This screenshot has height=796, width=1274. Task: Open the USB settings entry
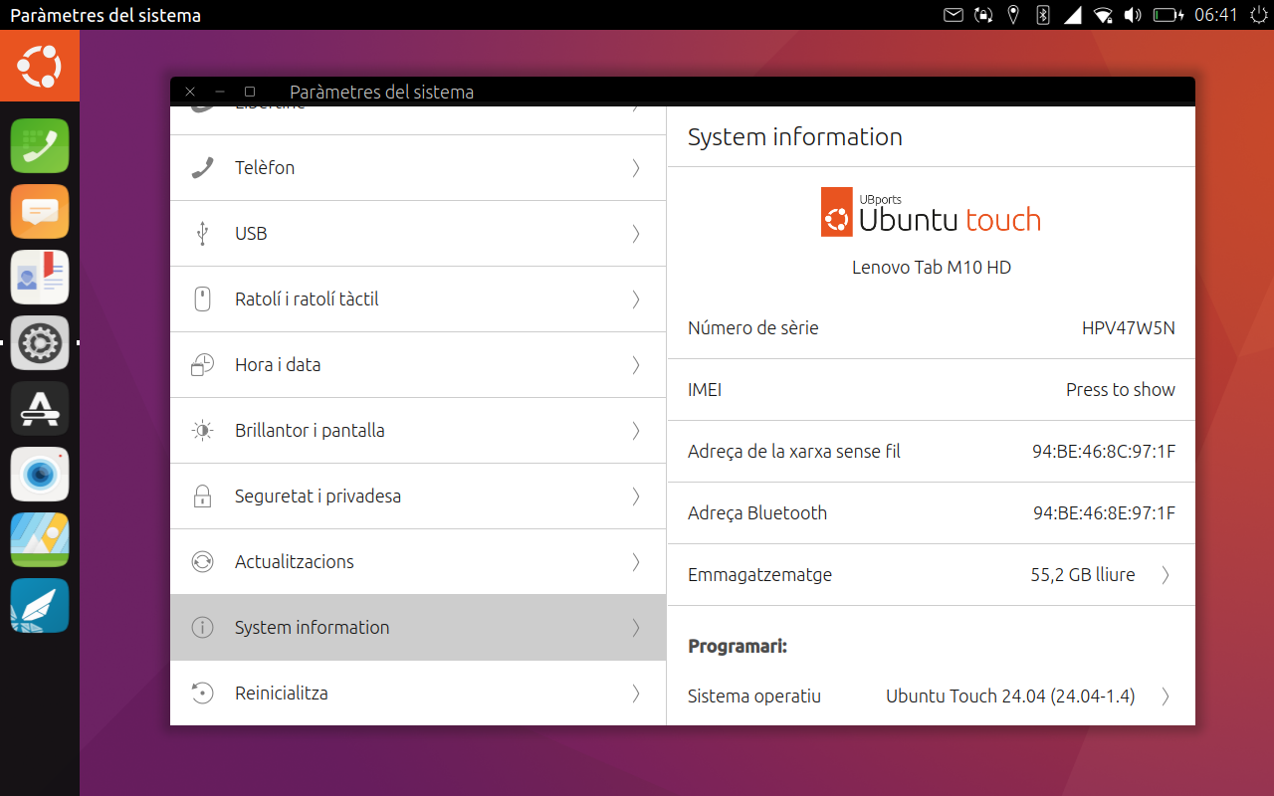tap(418, 233)
